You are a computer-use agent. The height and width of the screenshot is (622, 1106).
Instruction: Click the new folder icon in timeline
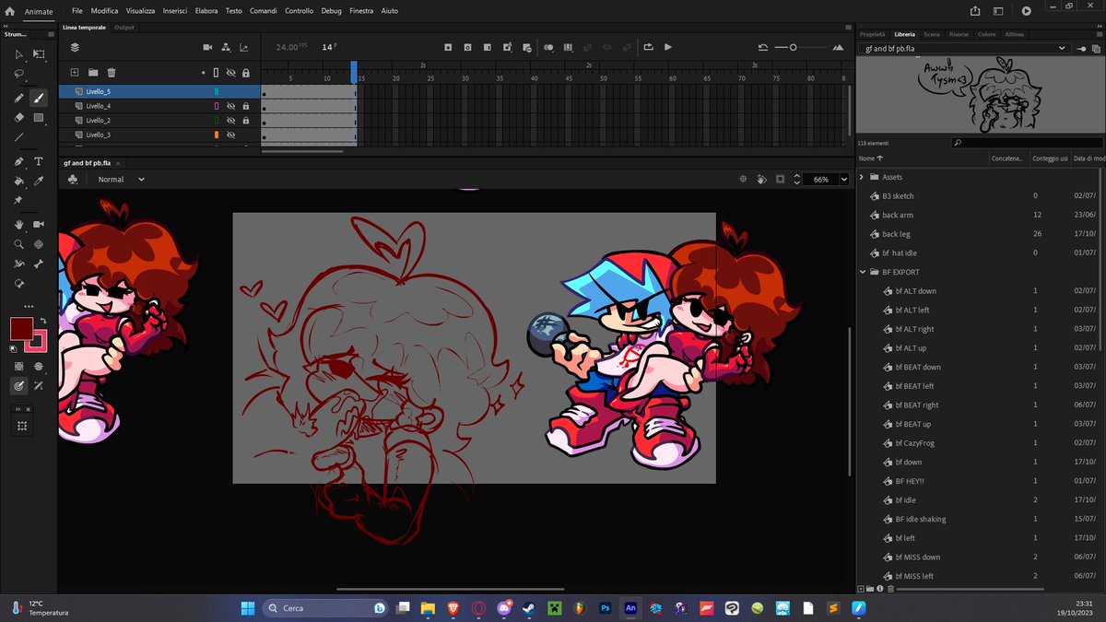93,72
